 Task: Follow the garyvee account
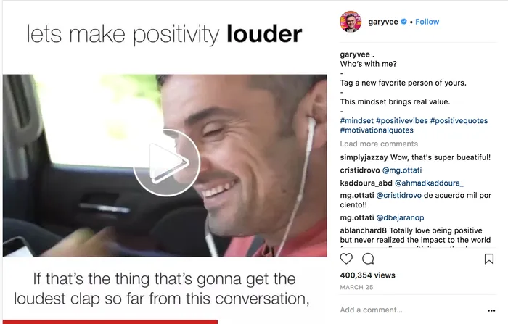(x=427, y=22)
